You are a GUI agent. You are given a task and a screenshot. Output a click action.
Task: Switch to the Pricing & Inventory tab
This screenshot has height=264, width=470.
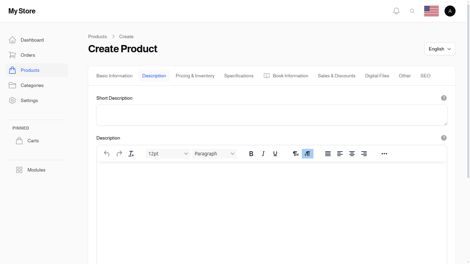pos(195,76)
